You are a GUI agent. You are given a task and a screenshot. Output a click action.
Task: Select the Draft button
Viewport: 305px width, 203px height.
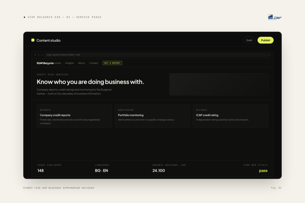[x=249, y=40]
